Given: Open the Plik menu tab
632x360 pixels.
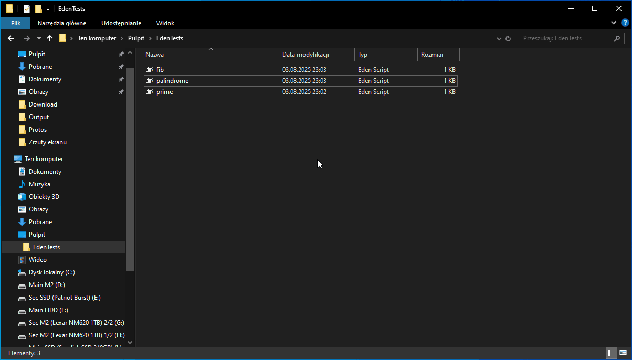Looking at the screenshot, I should (x=15, y=23).
